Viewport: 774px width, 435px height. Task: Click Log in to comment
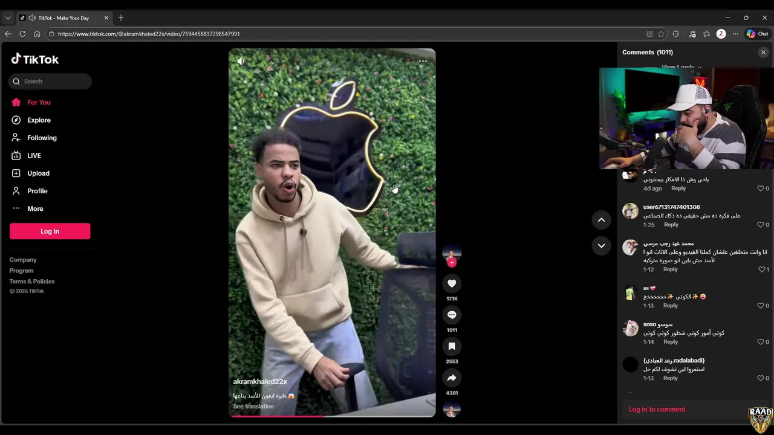click(x=657, y=410)
